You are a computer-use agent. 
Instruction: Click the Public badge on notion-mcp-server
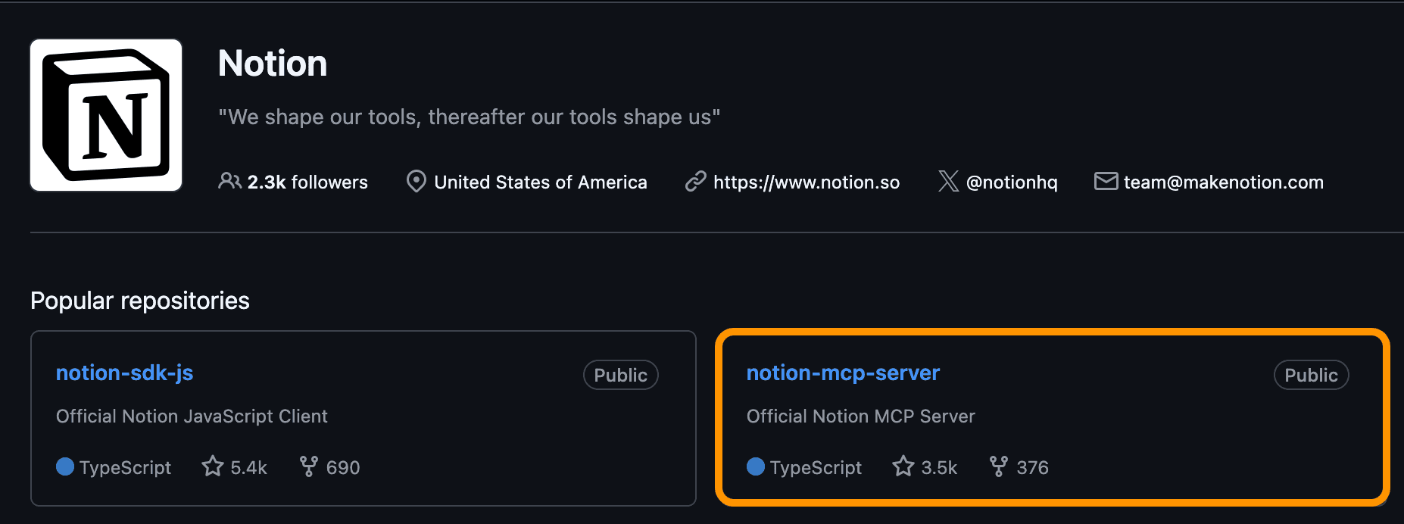coord(1311,376)
